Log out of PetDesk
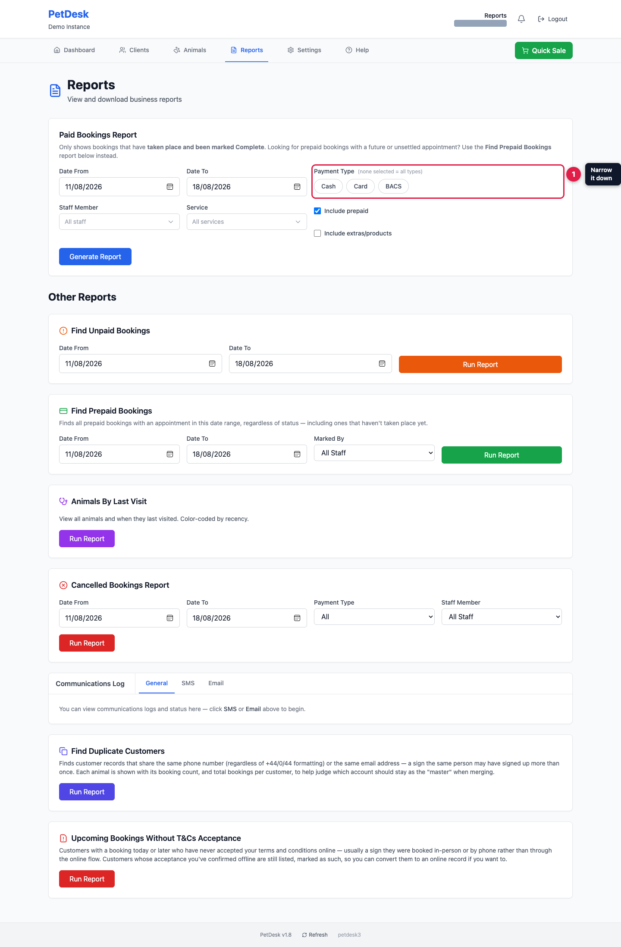Image resolution: width=621 pixels, height=947 pixels. [553, 19]
